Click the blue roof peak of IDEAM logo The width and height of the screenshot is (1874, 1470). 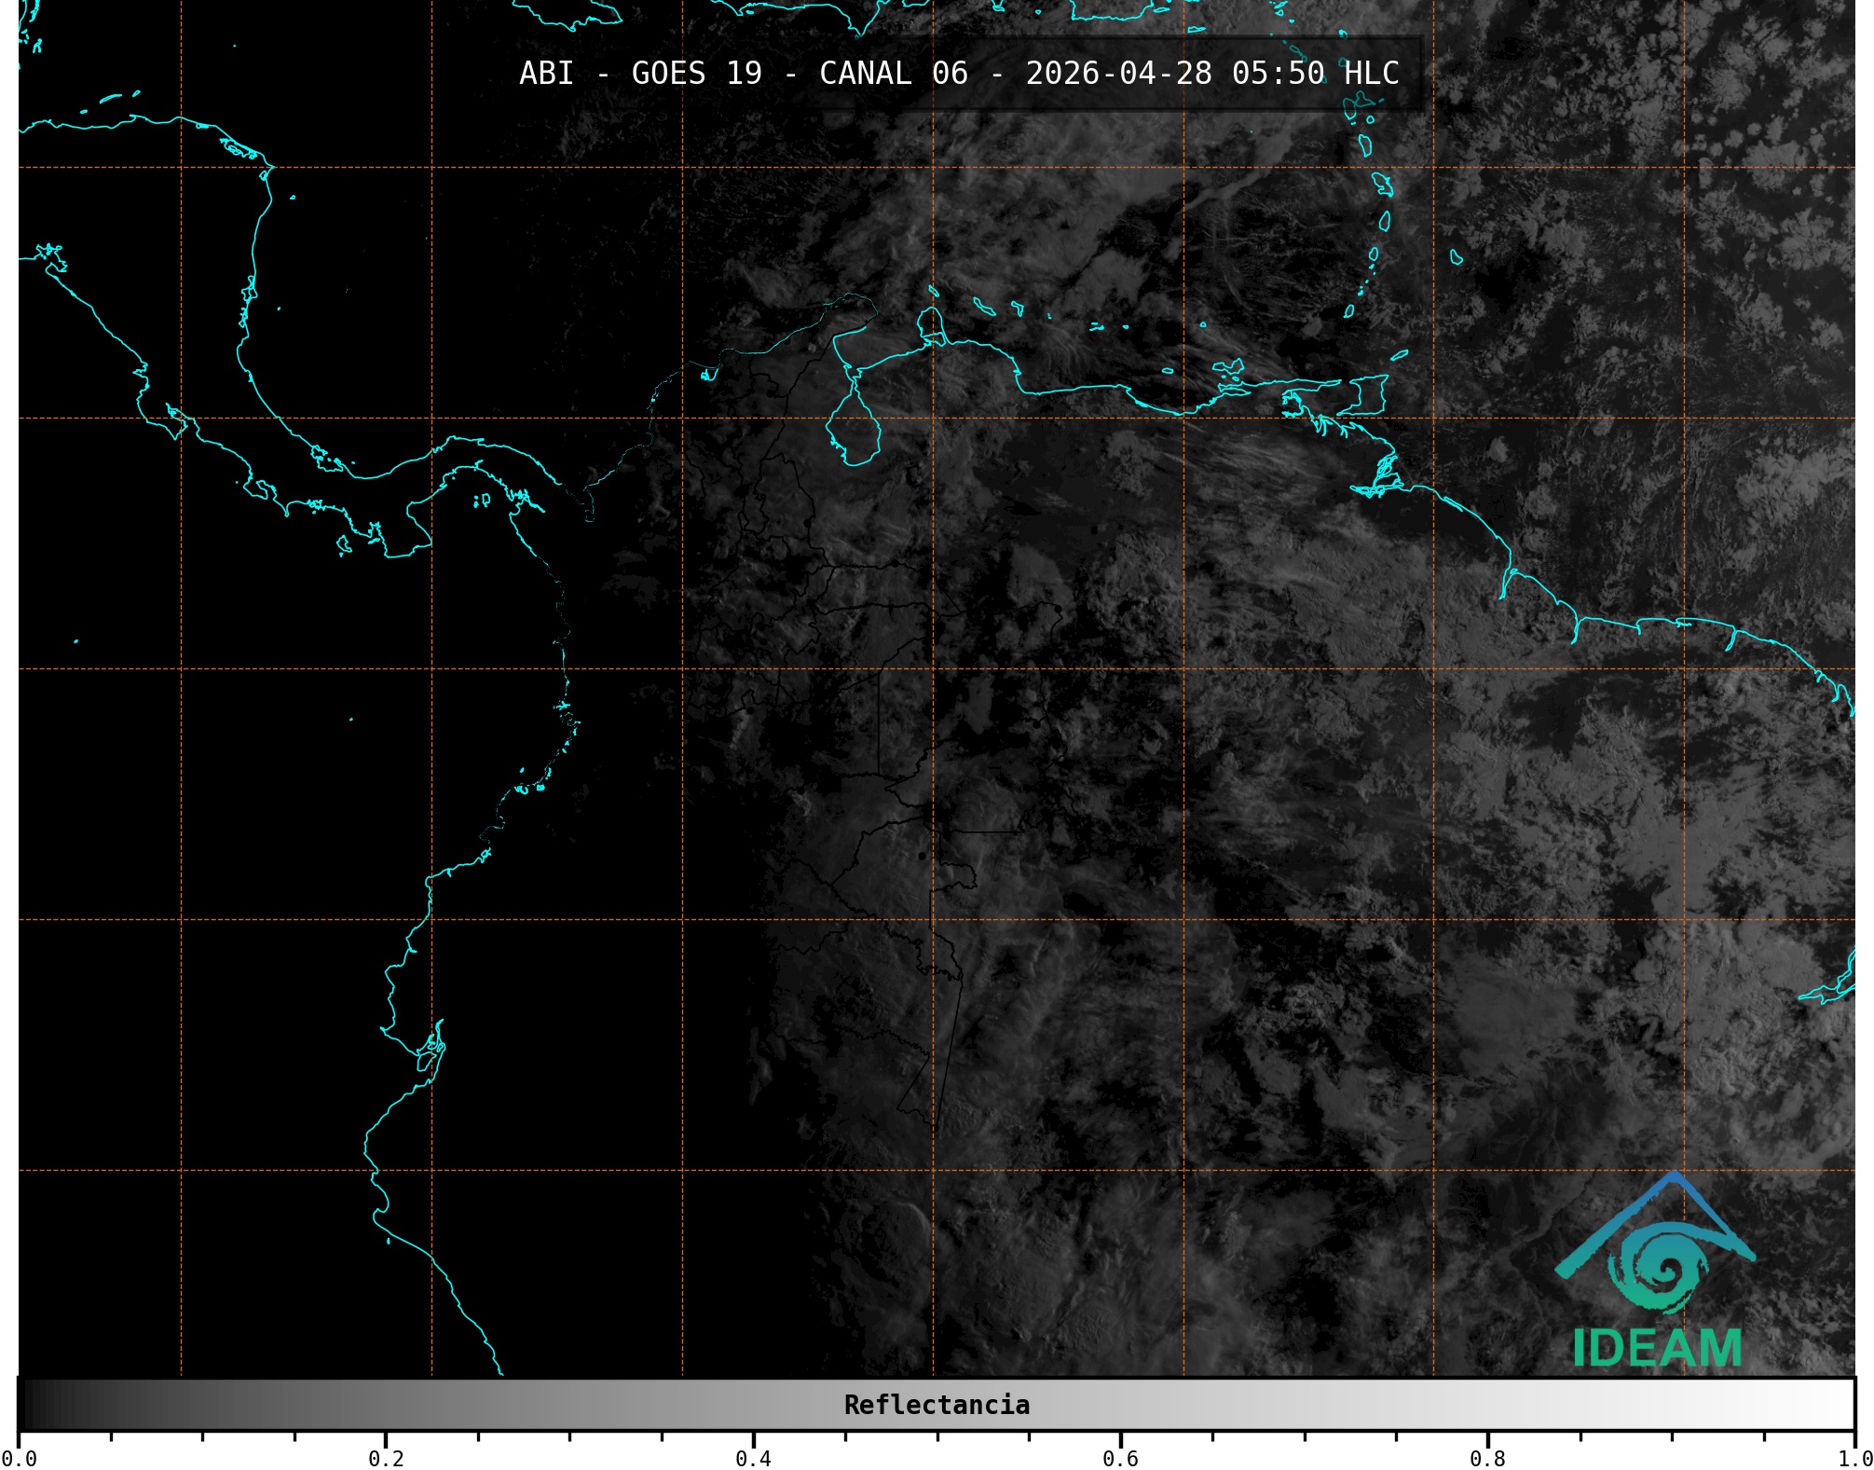1674,1178
